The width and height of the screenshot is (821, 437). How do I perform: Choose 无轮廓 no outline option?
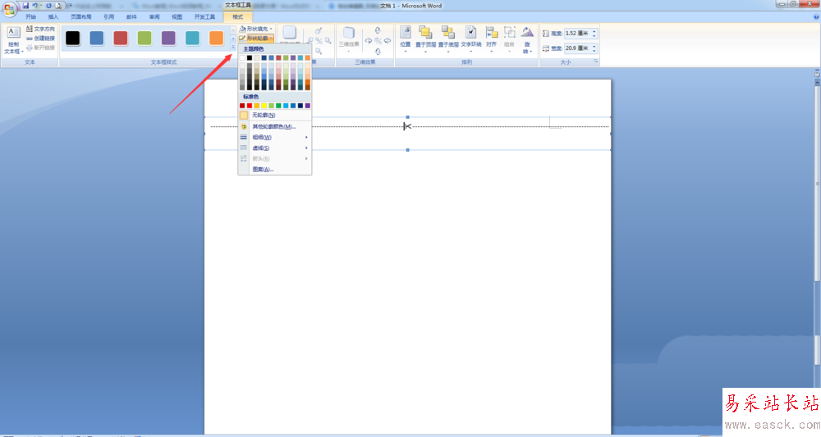pyautogui.click(x=275, y=115)
